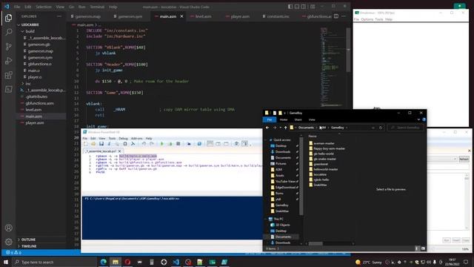Open the Selection menu in VS Code

tap(44, 7)
